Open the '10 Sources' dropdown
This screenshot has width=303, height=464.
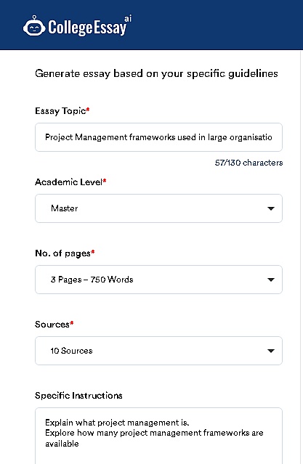click(x=158, y=351)
